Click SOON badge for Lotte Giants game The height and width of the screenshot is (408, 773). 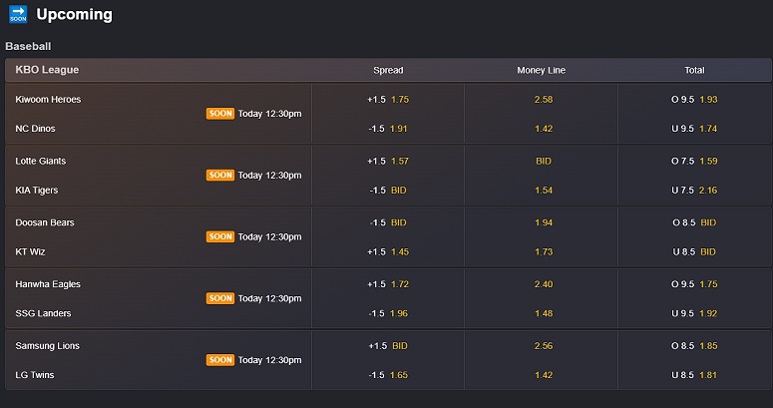[x=220, y=176]
